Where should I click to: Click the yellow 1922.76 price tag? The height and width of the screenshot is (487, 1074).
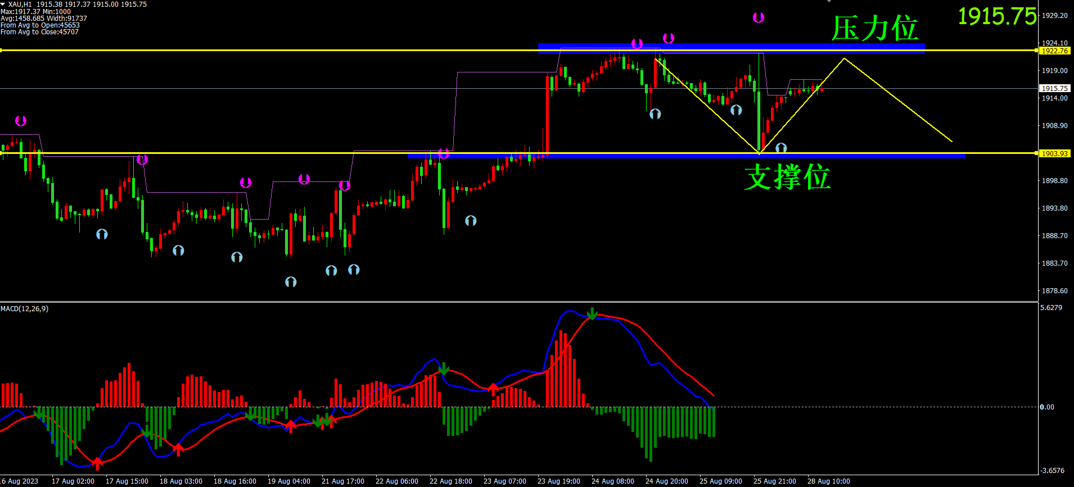[x=1054, y=51]
